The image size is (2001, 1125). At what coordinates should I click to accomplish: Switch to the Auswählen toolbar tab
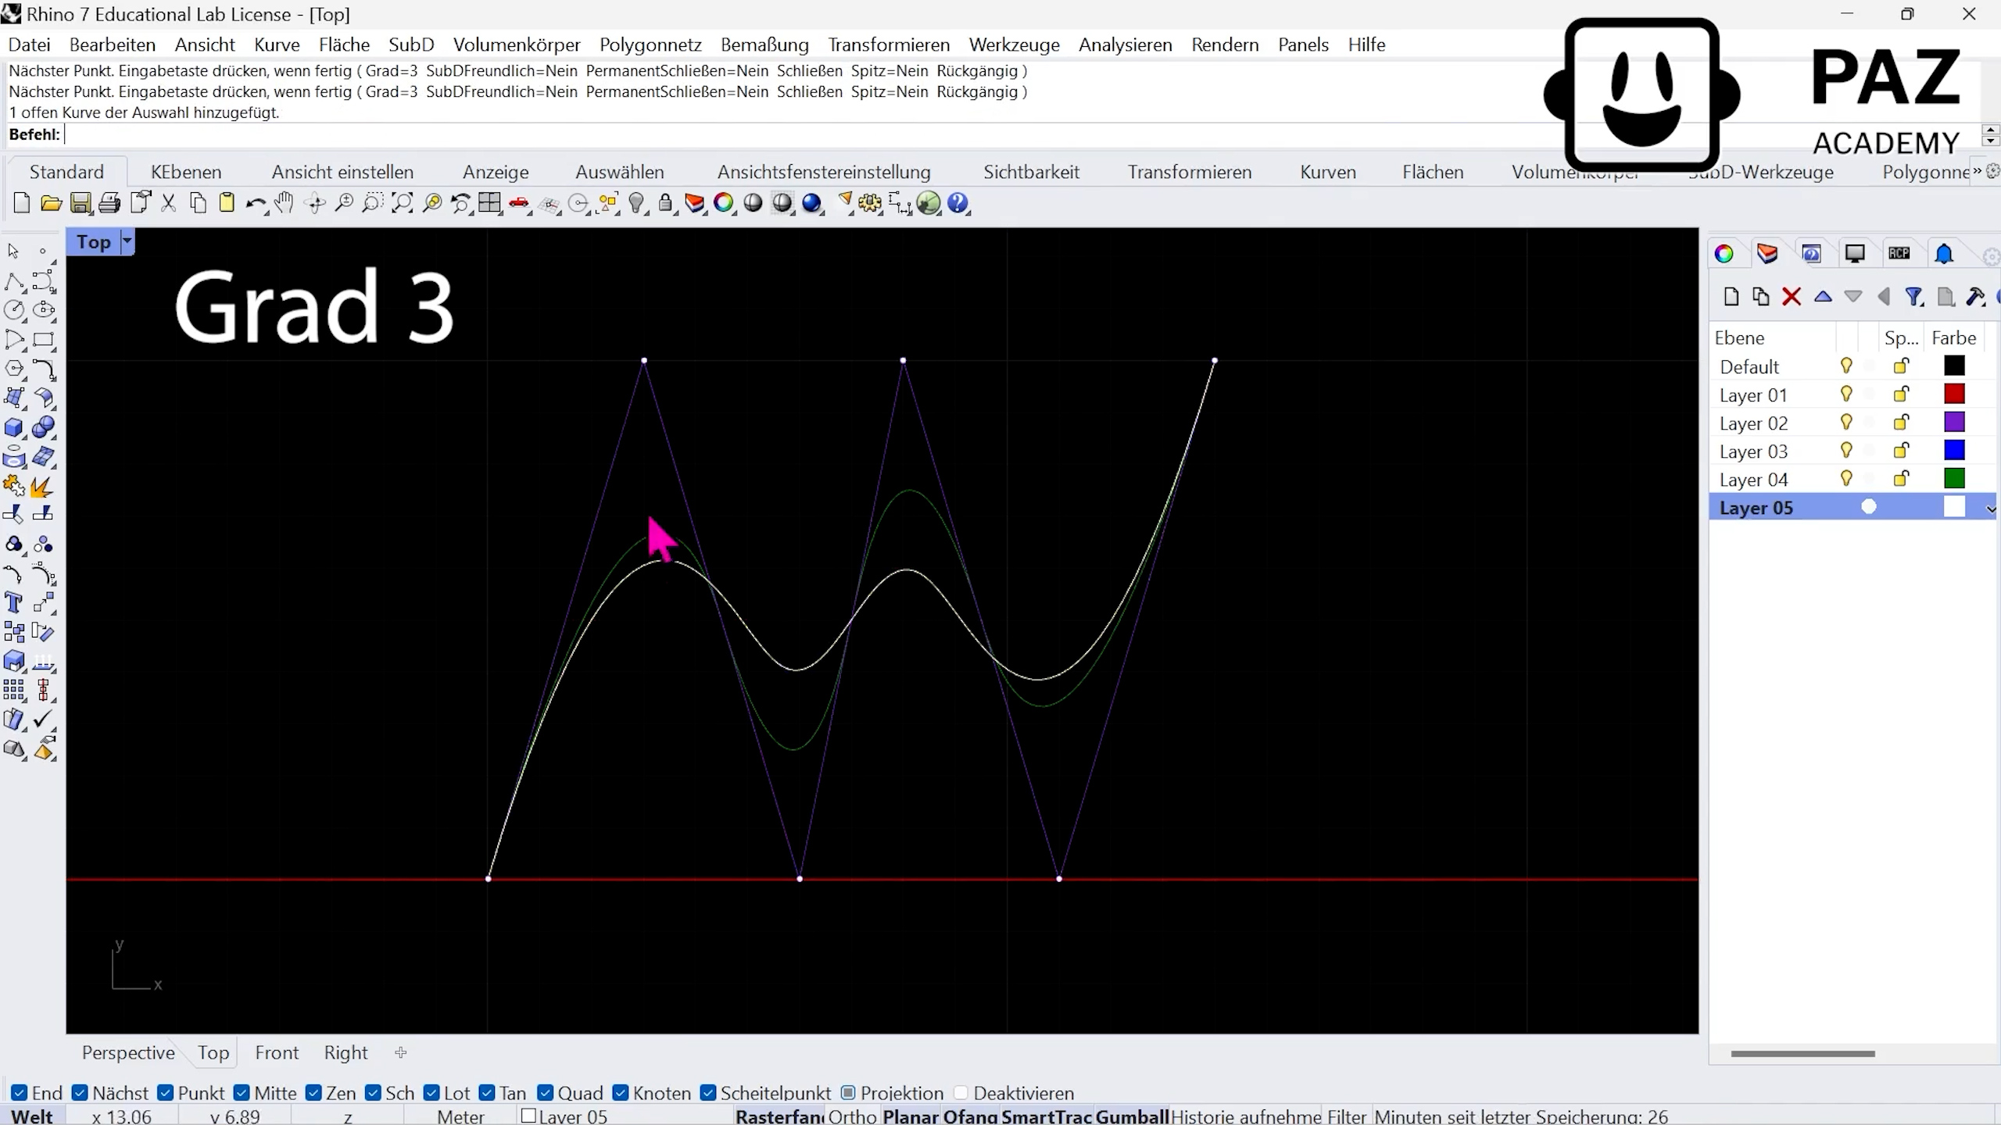[x=620, y=172]
